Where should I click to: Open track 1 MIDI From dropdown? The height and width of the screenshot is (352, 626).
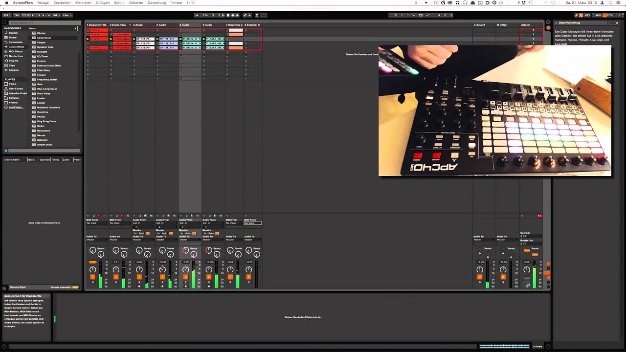click(97, 223)
